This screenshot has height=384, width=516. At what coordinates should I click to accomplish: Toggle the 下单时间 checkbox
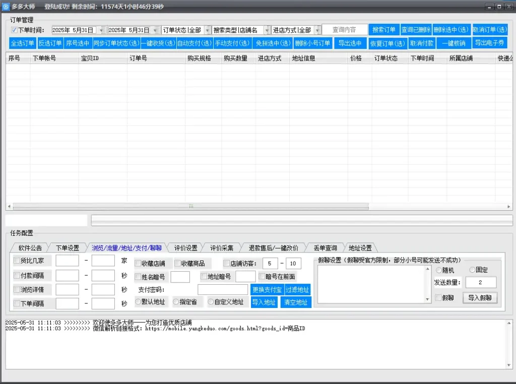coord(14,30)
